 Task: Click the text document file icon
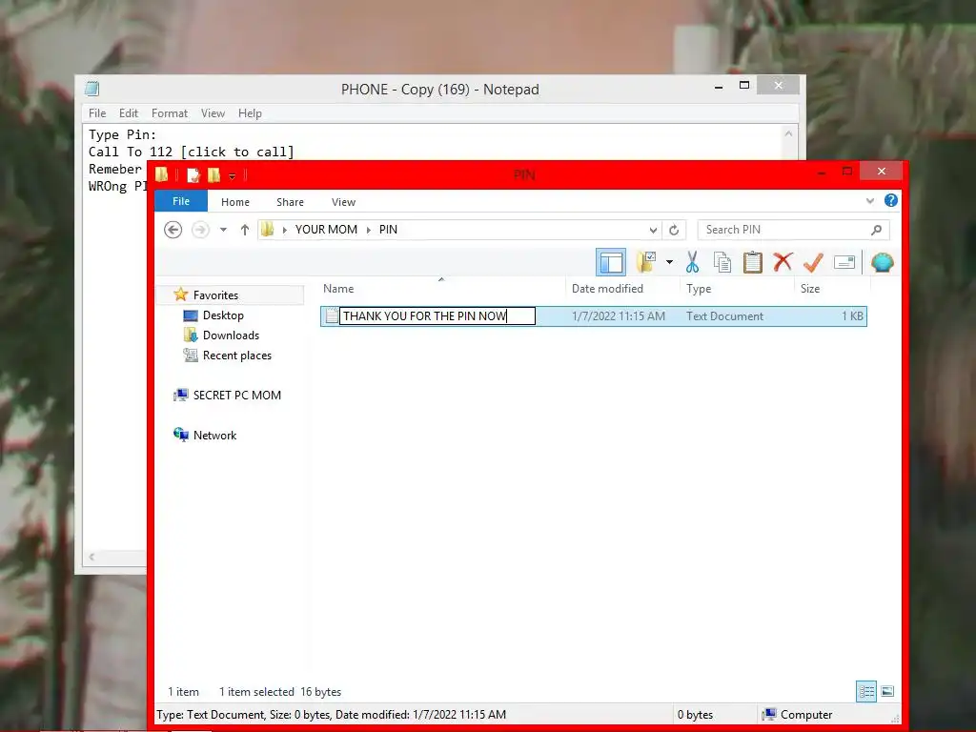(x=332, y=315)
